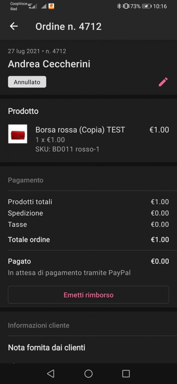Tap the Totale ordine row
Viewport: 177px width, 384px height.
[88, 240]
